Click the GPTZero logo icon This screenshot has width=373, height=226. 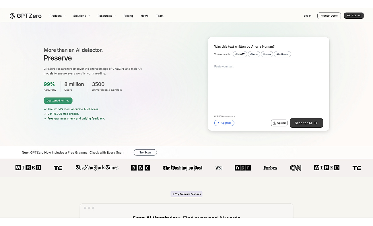coord(12,16)
